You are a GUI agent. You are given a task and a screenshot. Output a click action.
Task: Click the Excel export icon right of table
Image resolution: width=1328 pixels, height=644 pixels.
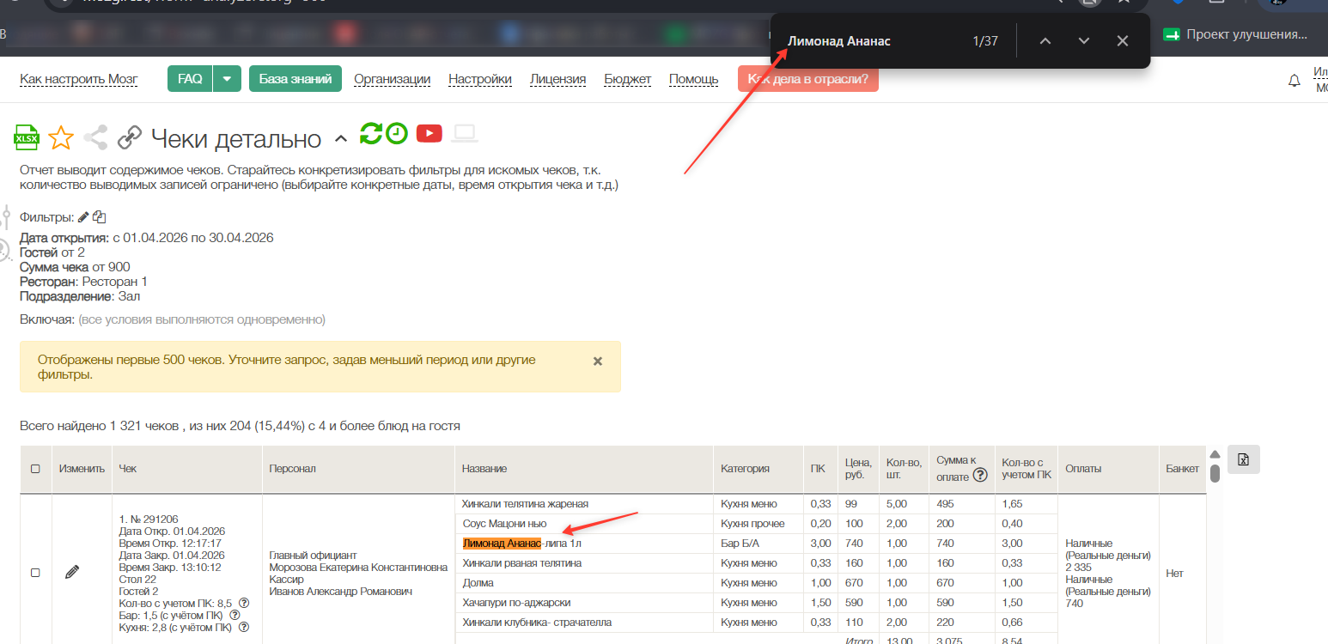pyautogui.click(x=1243, y=459)
